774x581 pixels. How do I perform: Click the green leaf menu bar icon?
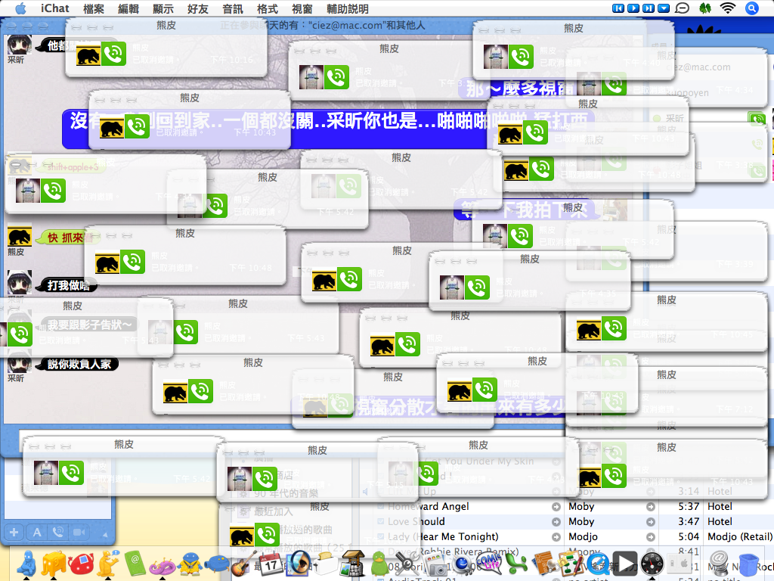pyautogui.click(x=705, y=8)
